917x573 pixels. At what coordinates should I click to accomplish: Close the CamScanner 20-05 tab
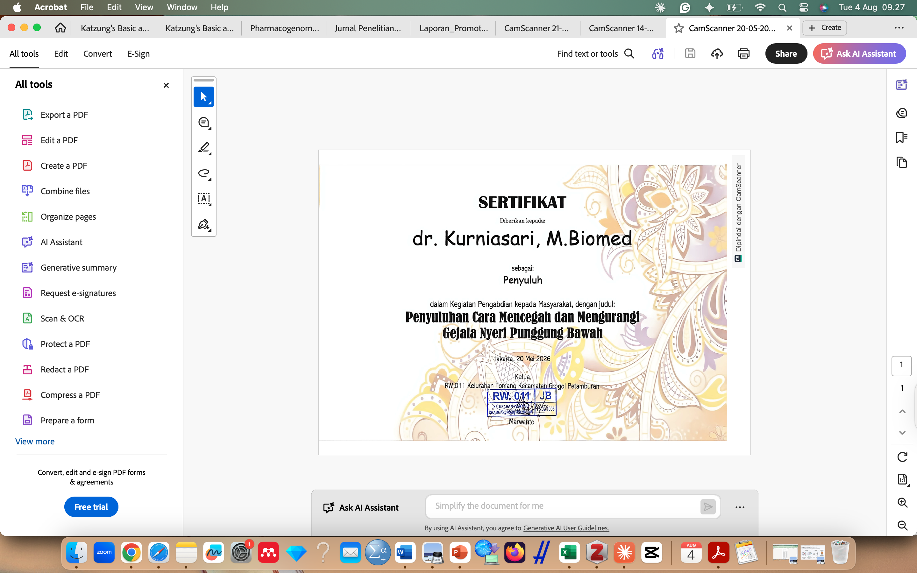[789, 28]
